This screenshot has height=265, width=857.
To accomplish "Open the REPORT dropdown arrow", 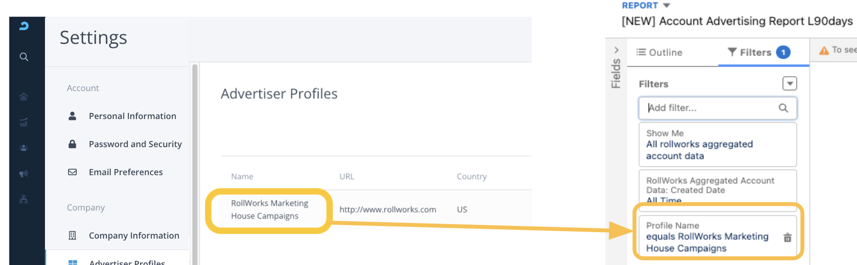I will (666, 6).
